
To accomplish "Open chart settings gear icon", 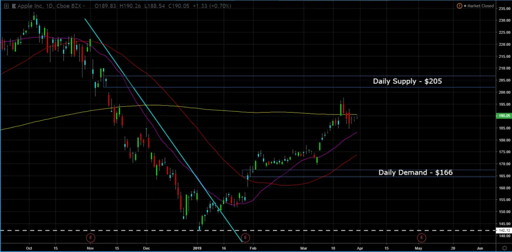I will (504, 248).
